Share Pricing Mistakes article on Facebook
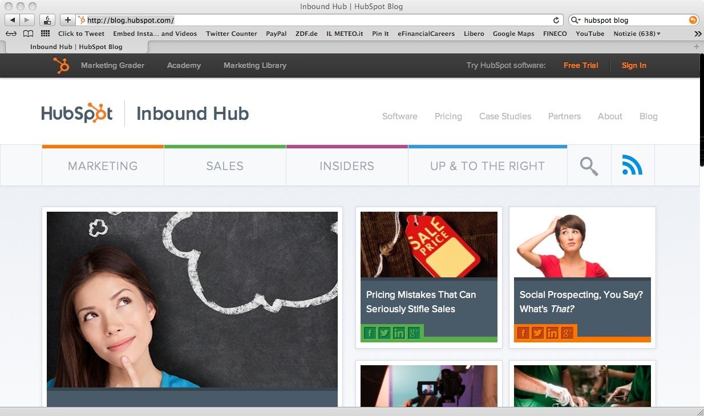This screenshot has width=704, height=416. pyautogui.click(x=370, y=333)
